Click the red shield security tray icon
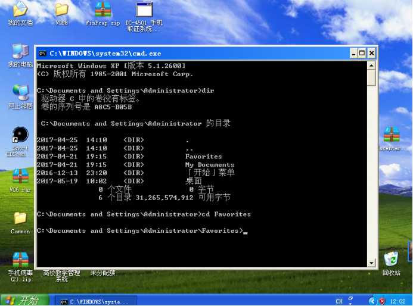Viewport: 413px width, 306px height. pyautogui.click(x=382, y=301)
